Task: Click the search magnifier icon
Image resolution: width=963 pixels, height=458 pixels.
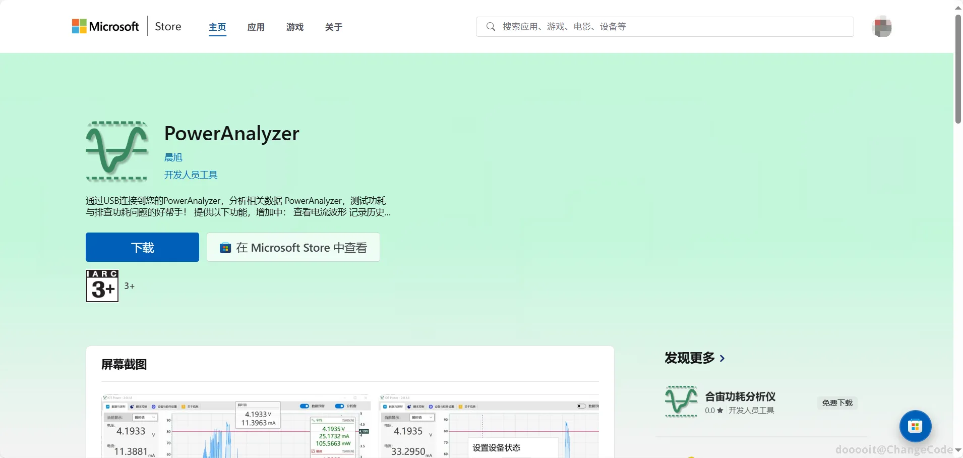Action: click(490, 26)
